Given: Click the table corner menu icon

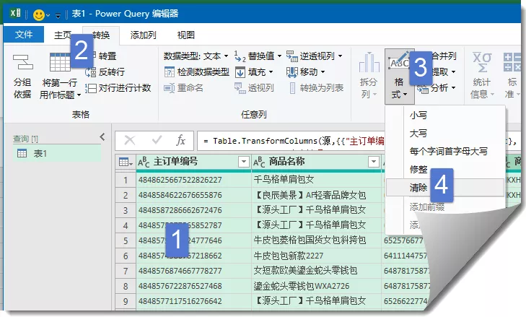Looking at the screenshot, I should pyautogui.click(x=126, y=162).
